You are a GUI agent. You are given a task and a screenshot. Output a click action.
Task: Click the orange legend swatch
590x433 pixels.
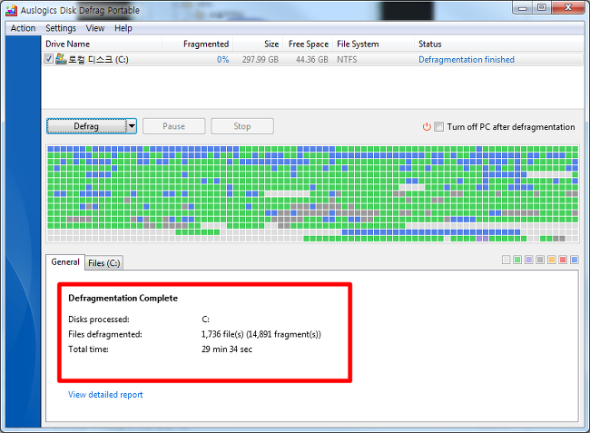(552, 260)
